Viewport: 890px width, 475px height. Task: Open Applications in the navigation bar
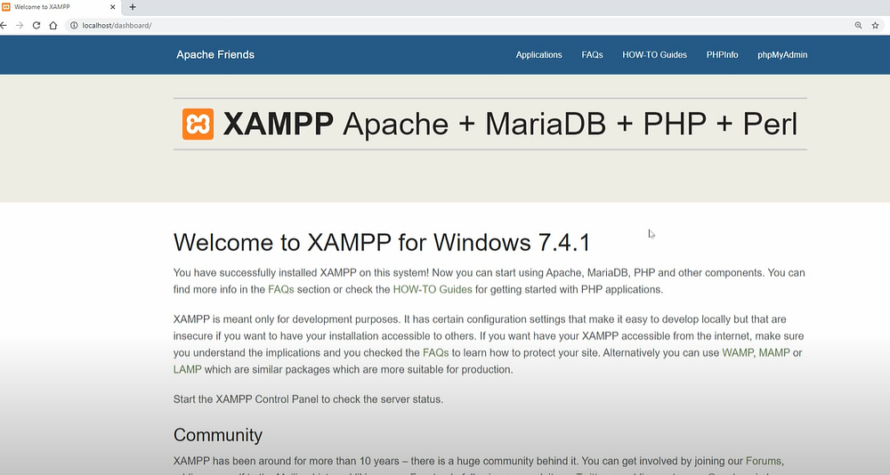[538, 55]
